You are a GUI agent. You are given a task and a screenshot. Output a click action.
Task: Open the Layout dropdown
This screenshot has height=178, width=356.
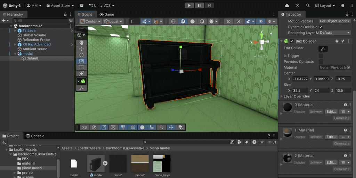pyautogui.click(x=325, y=6)
